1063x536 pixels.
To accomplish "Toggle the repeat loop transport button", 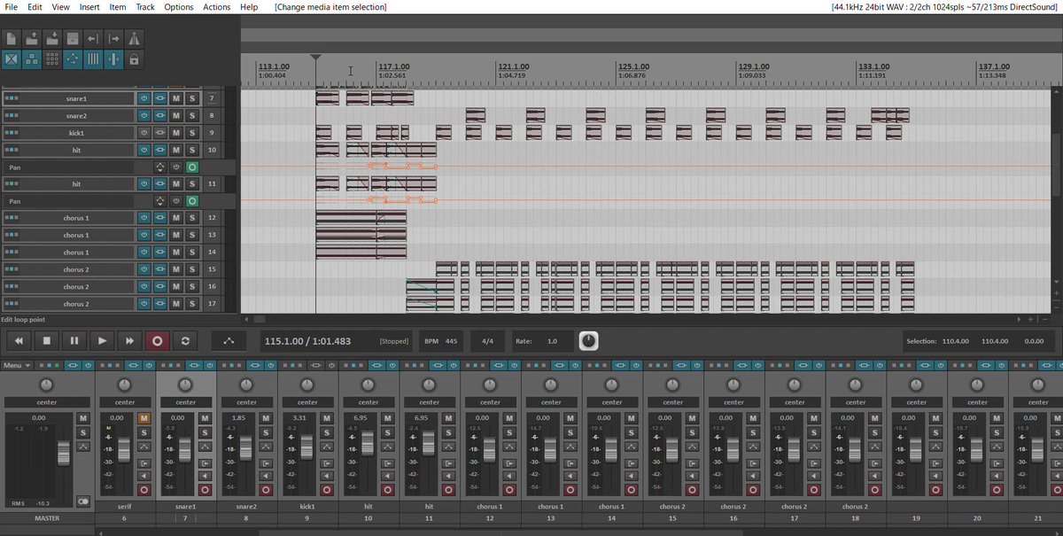I will 184,340.
